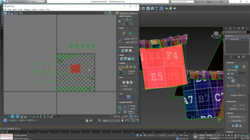This screenshot has width=250, height=140.
Task: Select Edge subobject mode in Edit UVWs bottom bar
Action: [x=9, y=117]
